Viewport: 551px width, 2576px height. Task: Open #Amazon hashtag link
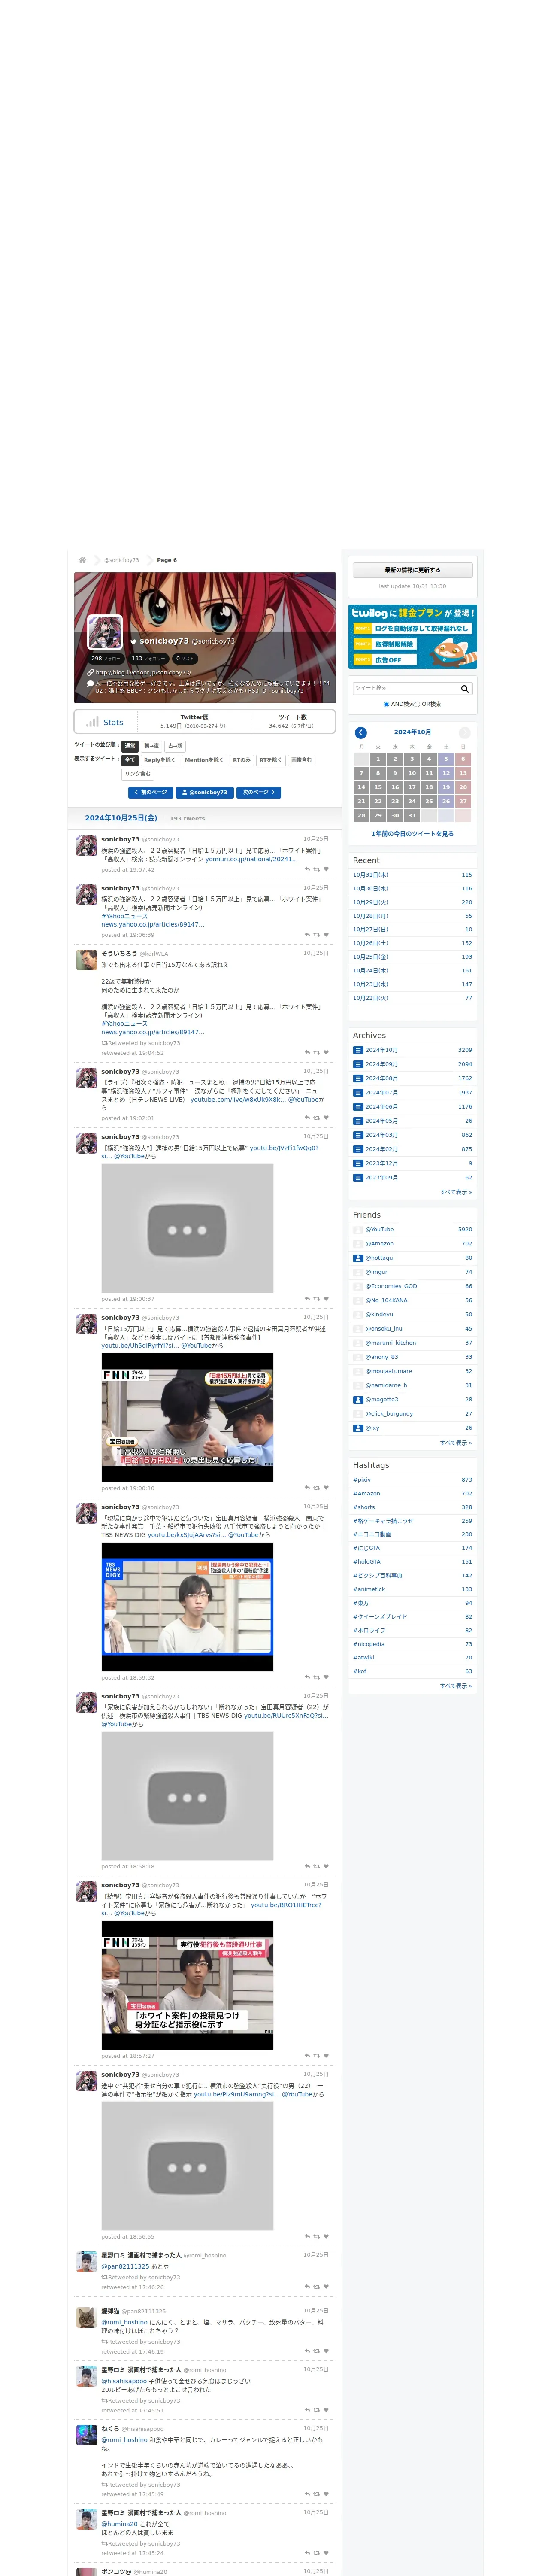366,1494
